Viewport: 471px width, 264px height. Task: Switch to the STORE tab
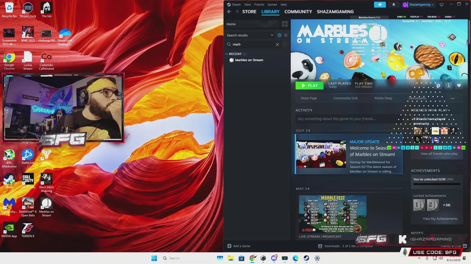[x=249, y=12]
